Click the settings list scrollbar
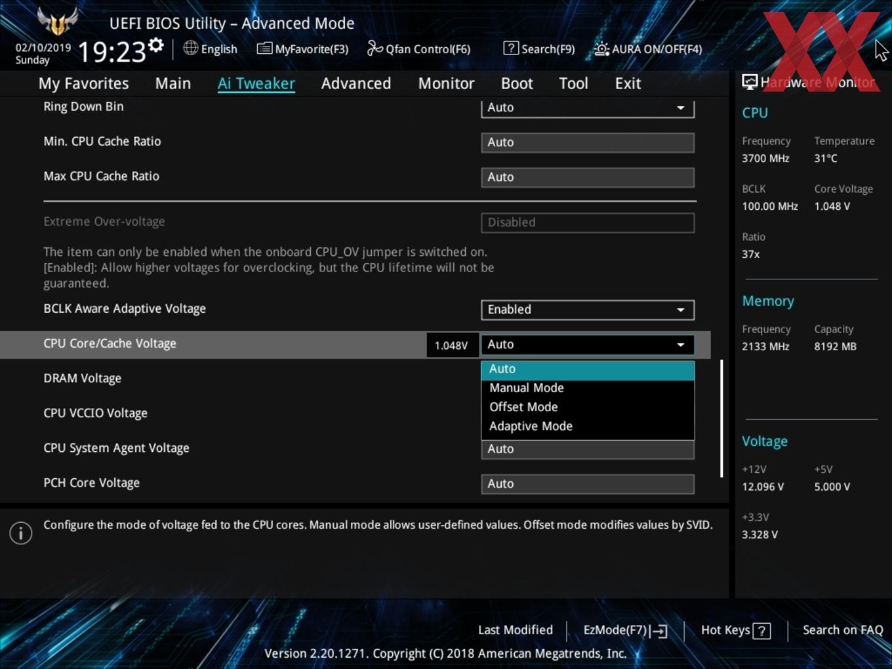 point(721,418)
